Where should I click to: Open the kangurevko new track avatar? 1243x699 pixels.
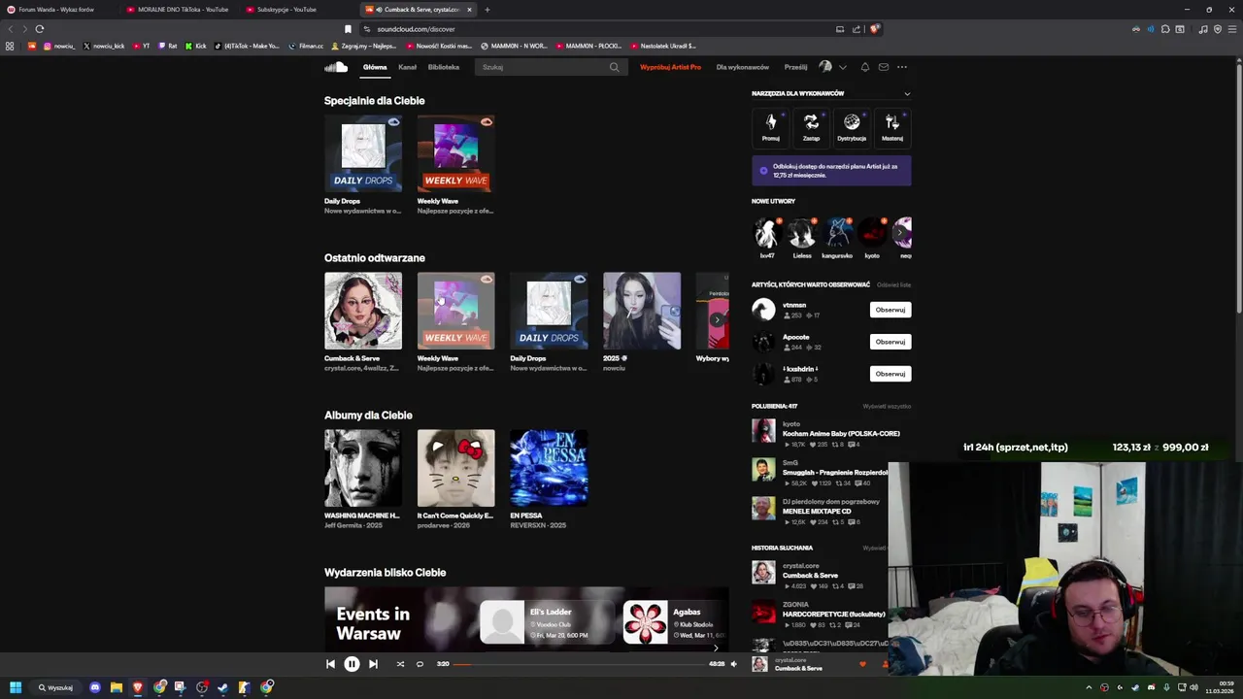click(x=837, y=233)
